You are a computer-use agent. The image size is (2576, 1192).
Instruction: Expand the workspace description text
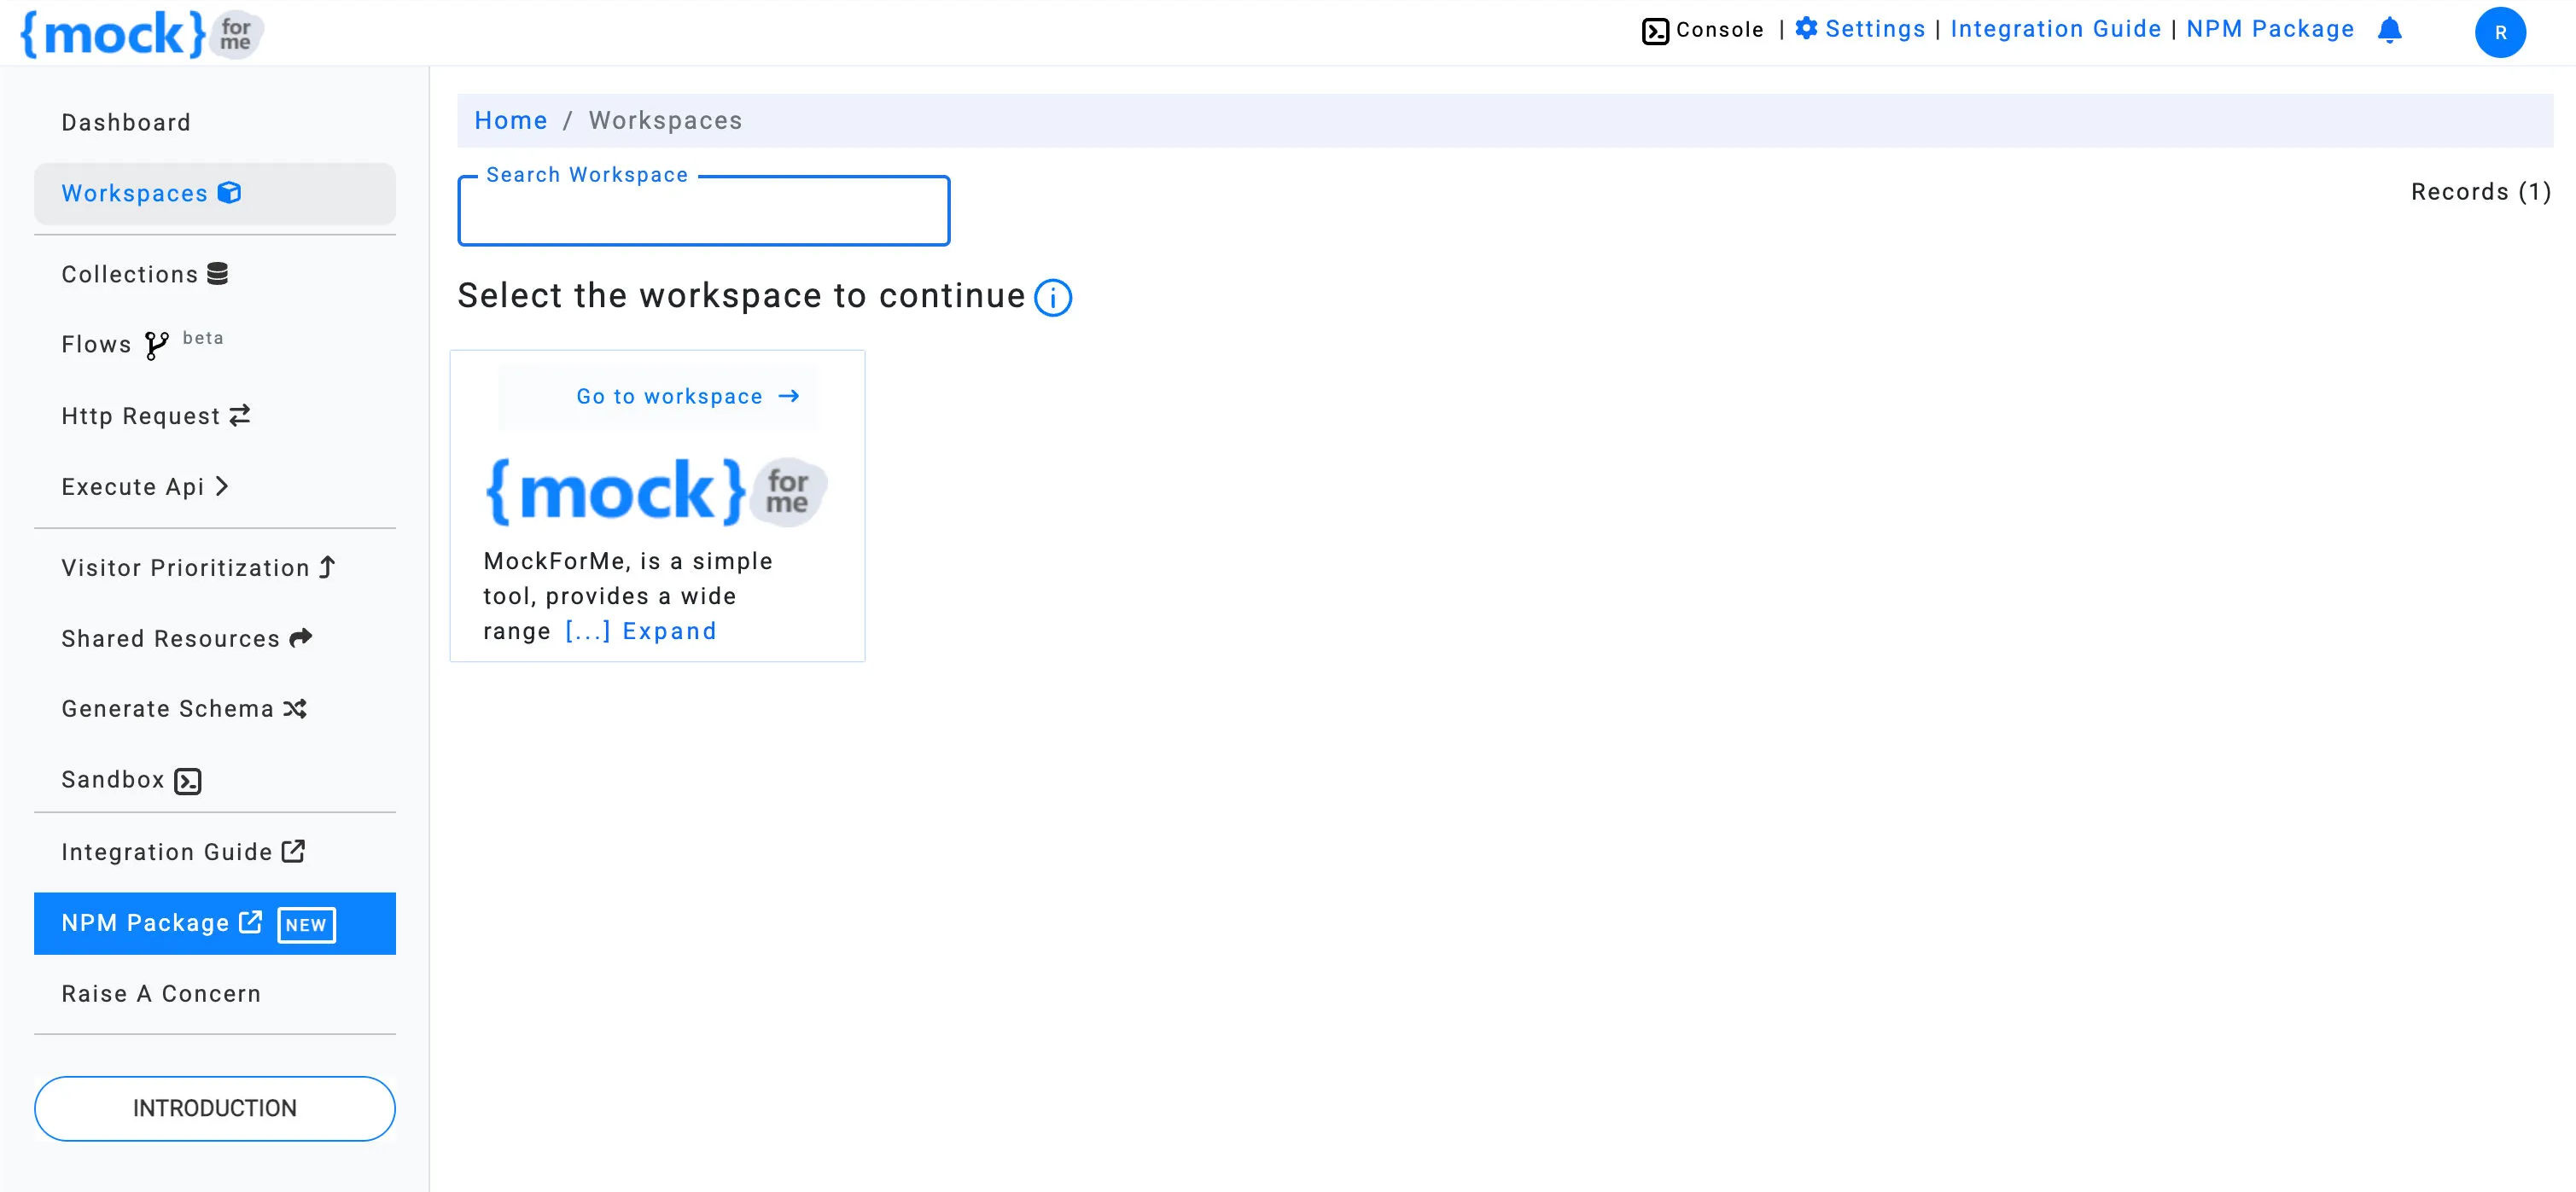(640, 631)
